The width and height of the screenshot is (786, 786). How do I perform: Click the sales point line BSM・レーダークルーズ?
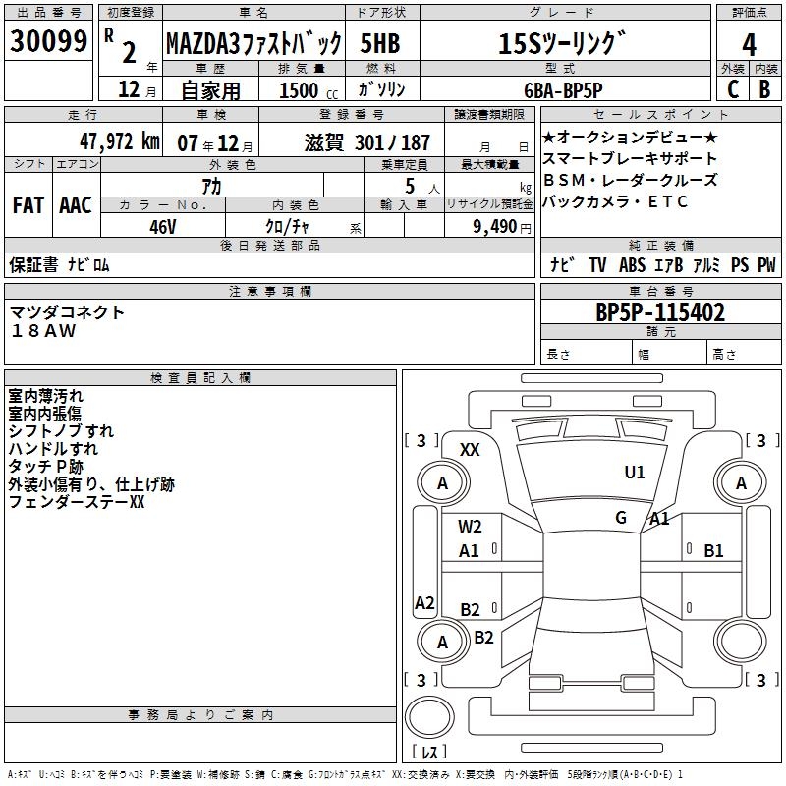(x=630, y=180)
